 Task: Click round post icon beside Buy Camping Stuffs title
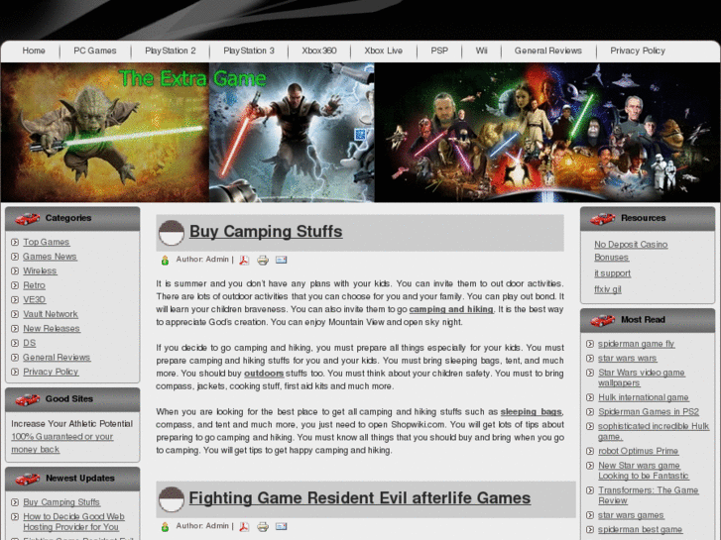click(x=172, y=233)
